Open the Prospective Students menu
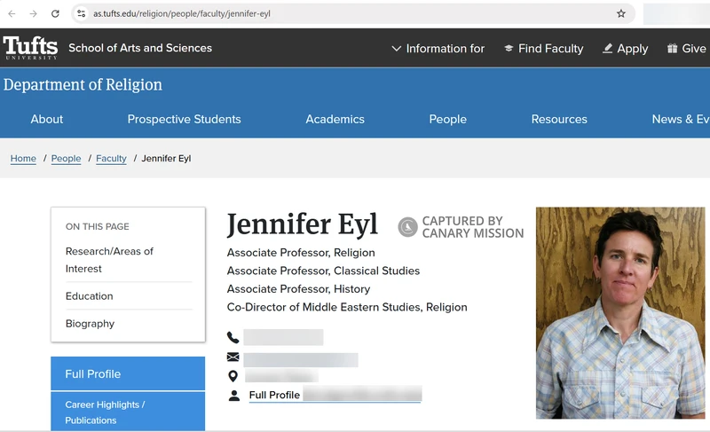Screen dimensions: 710x432 pos(184,119)
